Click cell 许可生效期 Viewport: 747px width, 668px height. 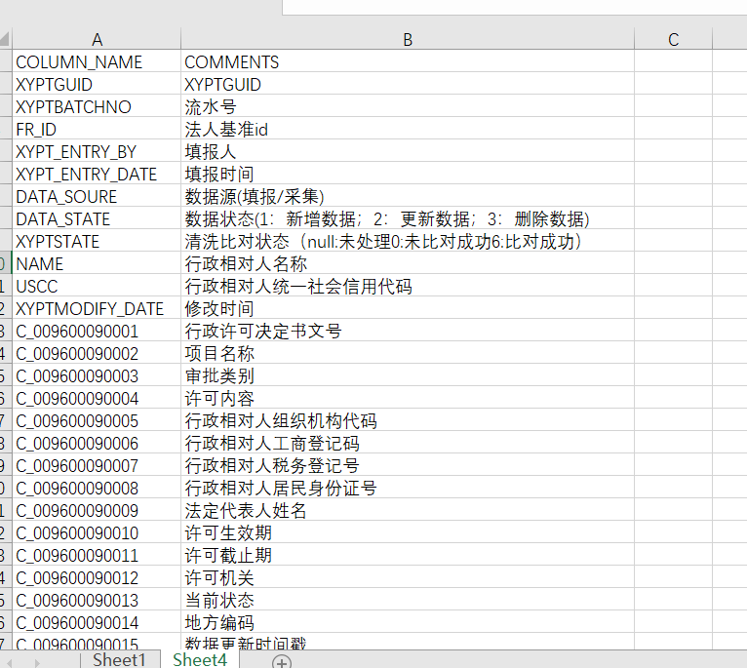point(408,532)
